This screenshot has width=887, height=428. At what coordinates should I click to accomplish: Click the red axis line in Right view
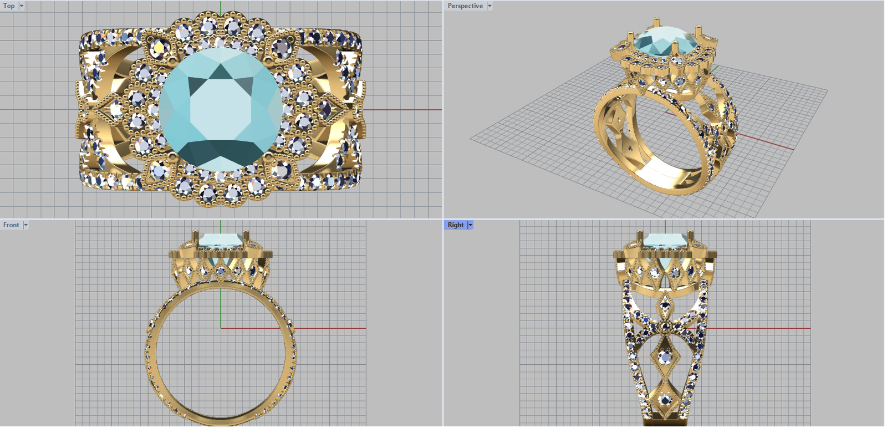[x=765, y=328]
